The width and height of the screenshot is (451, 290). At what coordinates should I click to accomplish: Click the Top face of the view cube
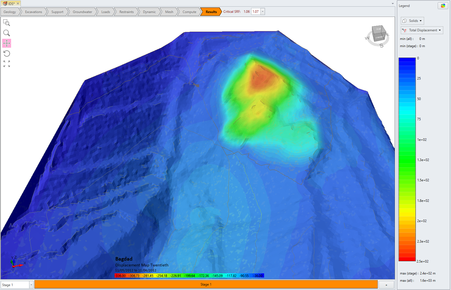[378, 29]
